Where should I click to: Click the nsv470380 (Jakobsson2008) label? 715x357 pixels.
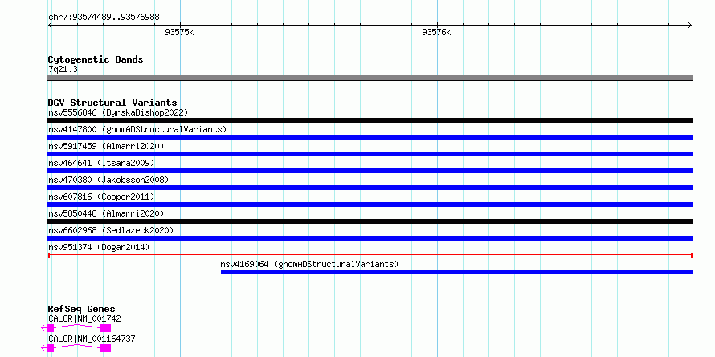coord(108,180)
